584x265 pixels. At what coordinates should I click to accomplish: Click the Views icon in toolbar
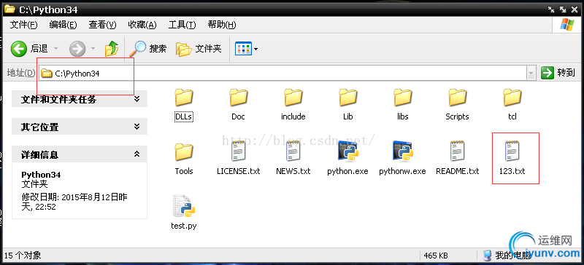coord(244,49)
